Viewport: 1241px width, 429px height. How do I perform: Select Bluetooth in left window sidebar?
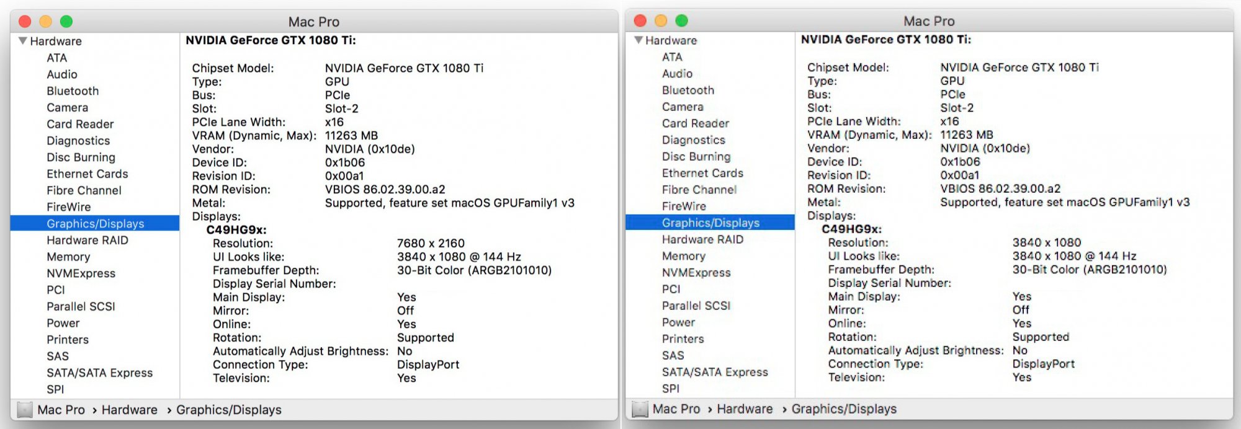click(73, 91)
